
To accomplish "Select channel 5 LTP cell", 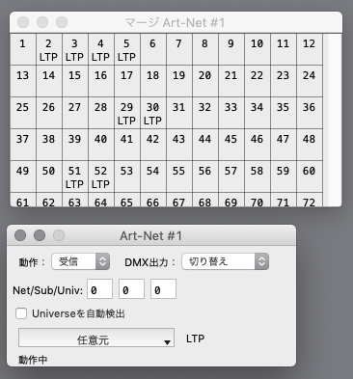I will click(x=127, y=49).
